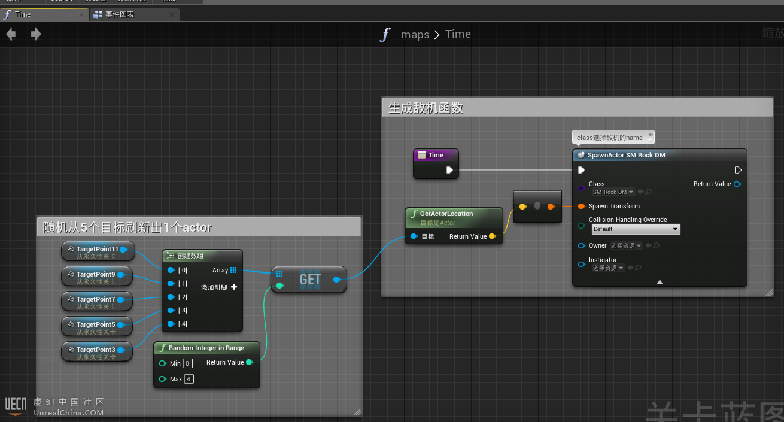
Task: Click 添加引脚 plus to add pin
Action: tap(234, 287)
